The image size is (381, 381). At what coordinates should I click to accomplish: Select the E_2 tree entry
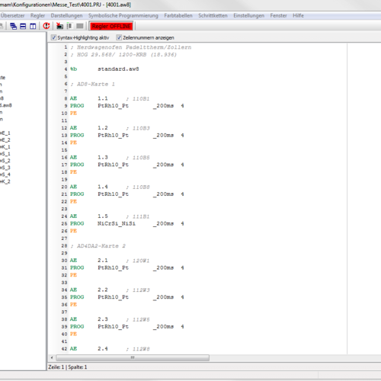5,140
